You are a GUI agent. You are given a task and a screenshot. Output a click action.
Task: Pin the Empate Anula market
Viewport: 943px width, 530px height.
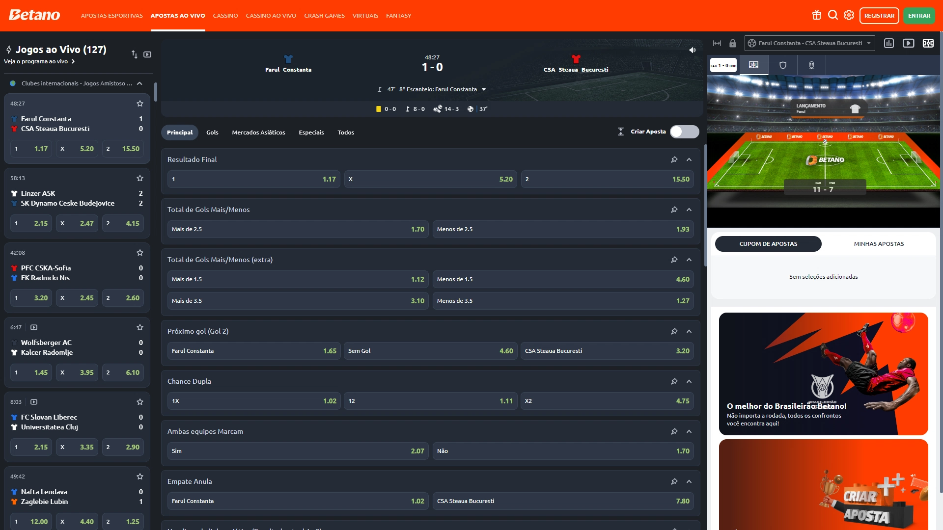coord(674,481)
